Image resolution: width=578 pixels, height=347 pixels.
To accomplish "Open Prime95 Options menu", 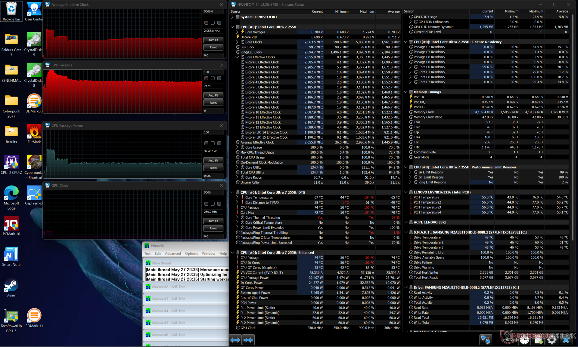I will (191, 253).
